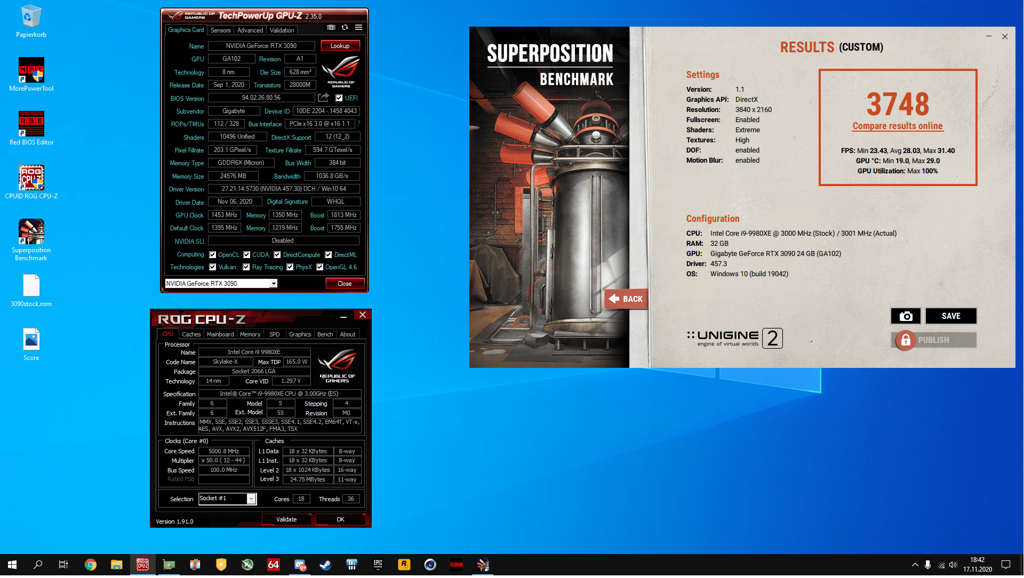Image resolution: width=1024 pixels, height=578 pixels.
Task: Switch to the Advanced tab in GPU-Z
Action: (250, 30)
